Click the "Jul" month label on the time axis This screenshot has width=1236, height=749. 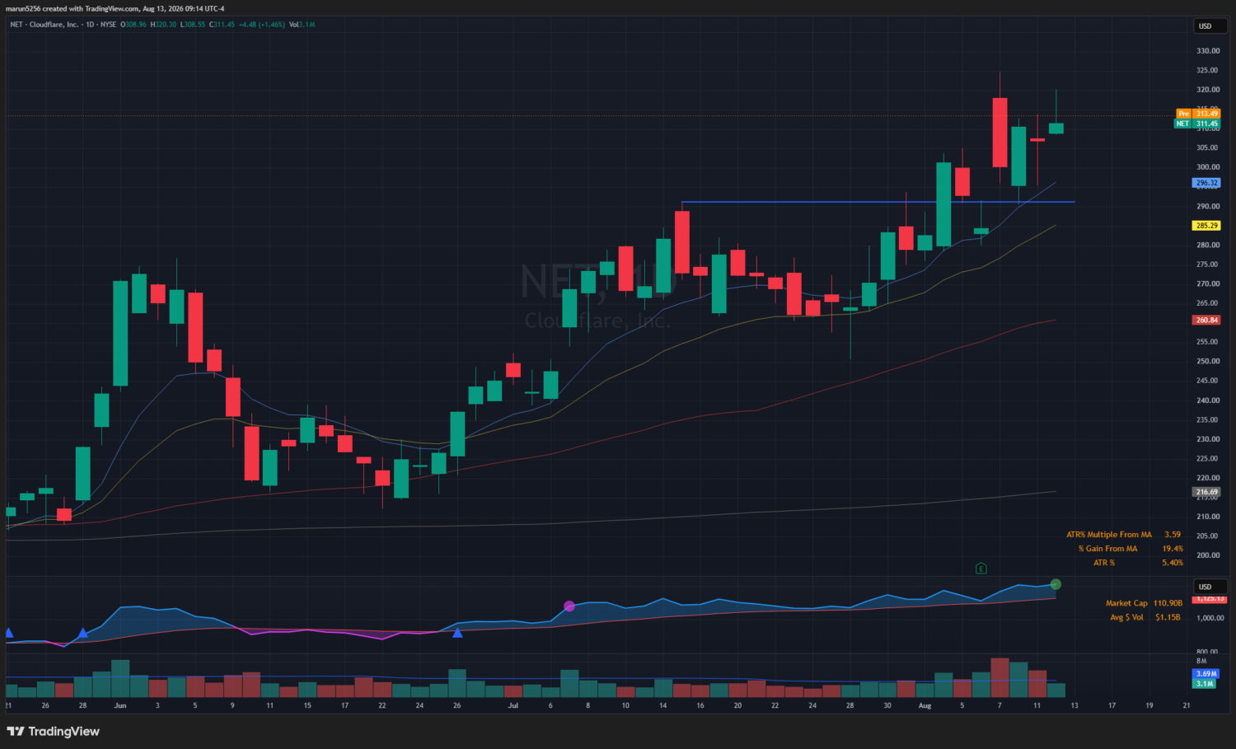tap(513, 706)
